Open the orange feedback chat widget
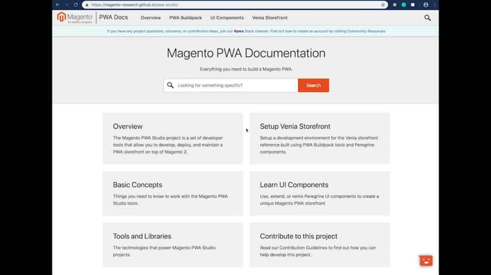Viewport: 491px width, 275px height. pos(426,261)
